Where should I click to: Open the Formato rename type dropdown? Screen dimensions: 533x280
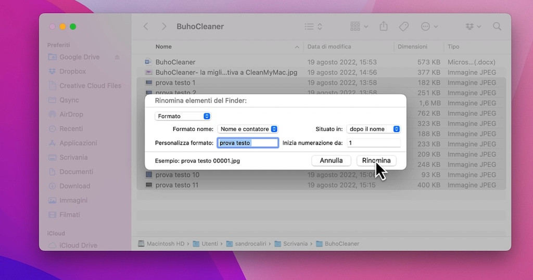point(183,116)
